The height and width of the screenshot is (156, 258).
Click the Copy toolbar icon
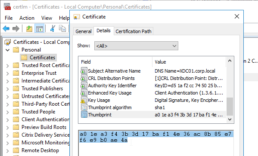point(62,28)
